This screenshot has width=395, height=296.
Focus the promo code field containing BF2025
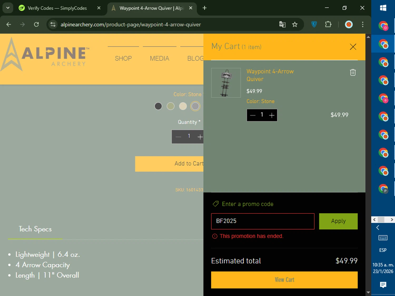(x=263, y=221)
